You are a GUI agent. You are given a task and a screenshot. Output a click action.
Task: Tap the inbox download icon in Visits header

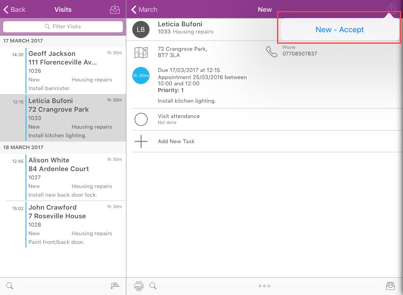tap(115, 9)
